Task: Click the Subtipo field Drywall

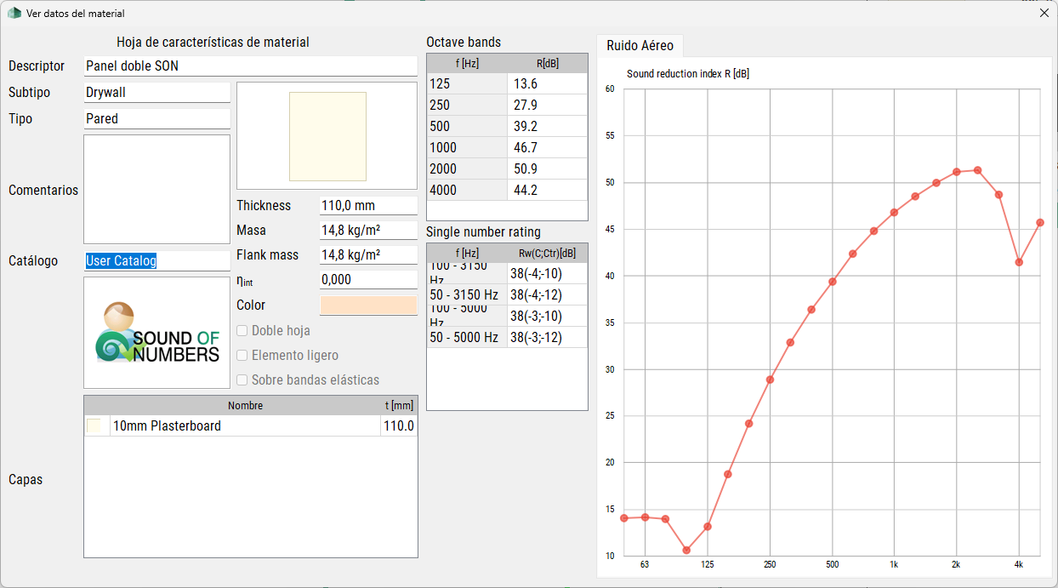Action: click(x=156, y=92)
